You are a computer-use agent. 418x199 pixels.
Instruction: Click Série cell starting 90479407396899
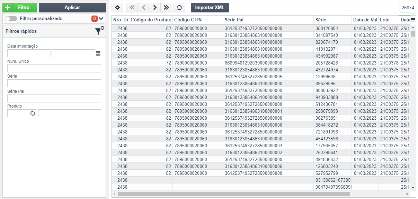333,187
